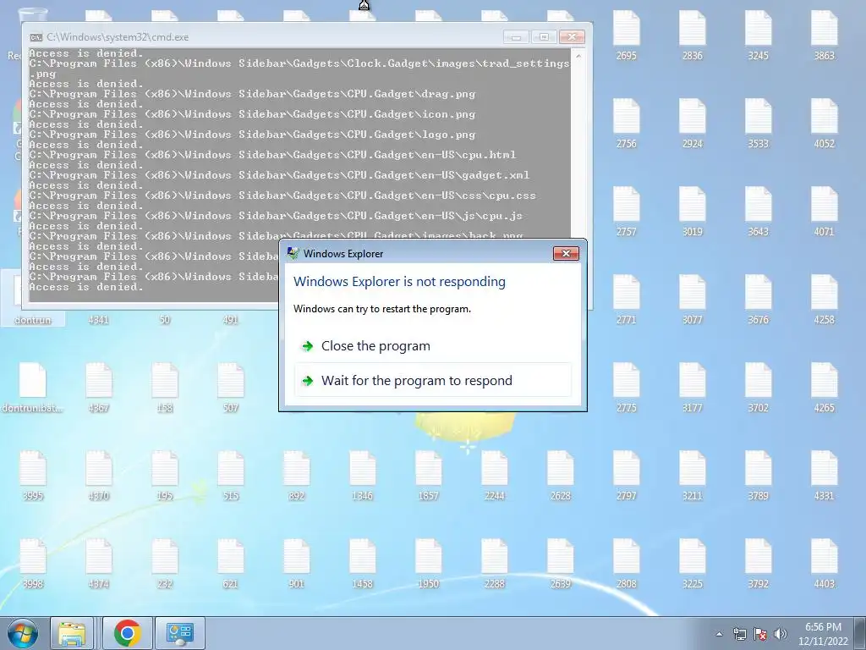The image size is (866, 650).
Task: Select desktop file 2771
Action: 627,299
